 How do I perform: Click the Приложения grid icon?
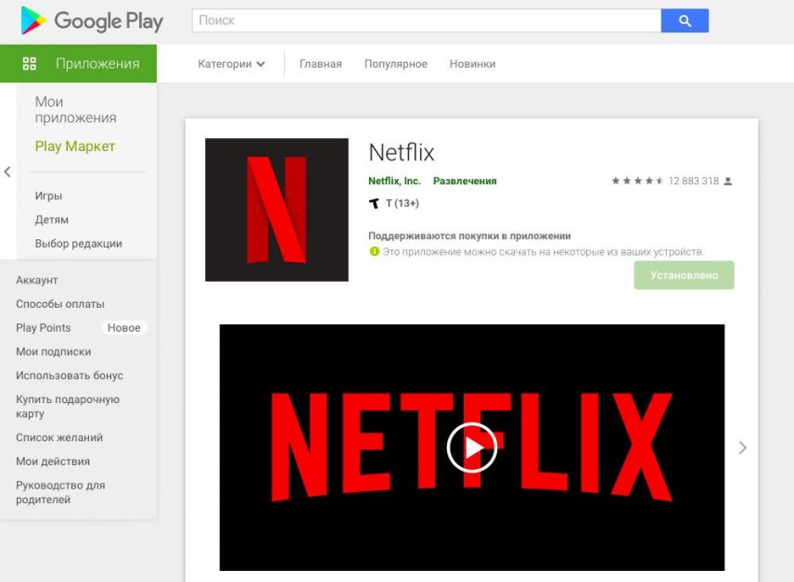tap(30, 64)
